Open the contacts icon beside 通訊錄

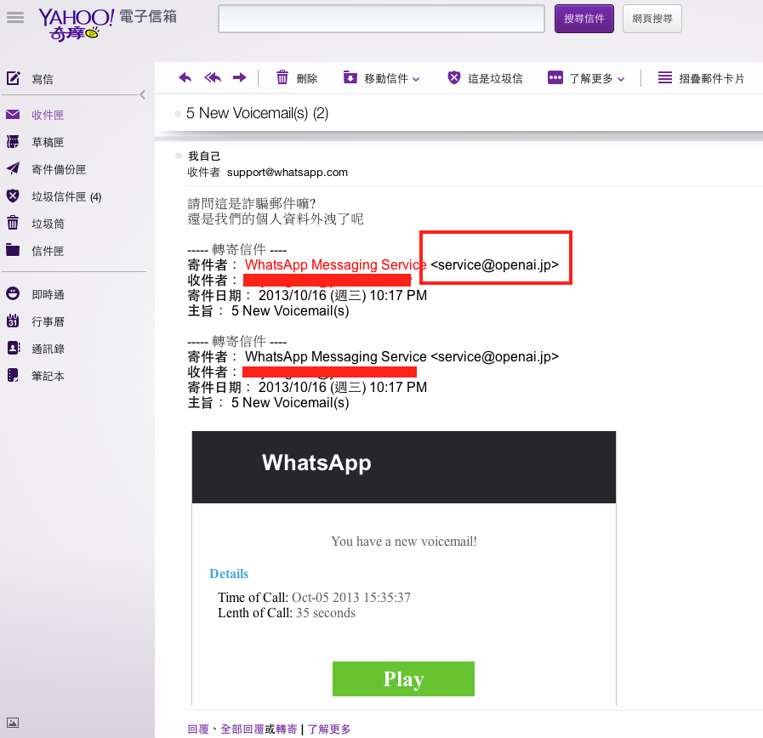click(14, 348)
